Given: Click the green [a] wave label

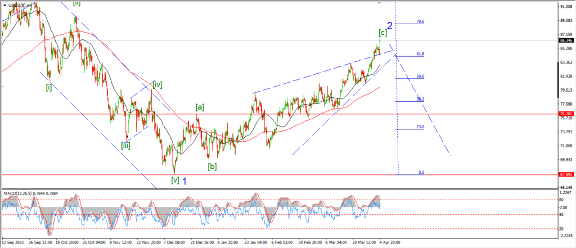Looking at the screenshot, I should click(x=200, y=106).
